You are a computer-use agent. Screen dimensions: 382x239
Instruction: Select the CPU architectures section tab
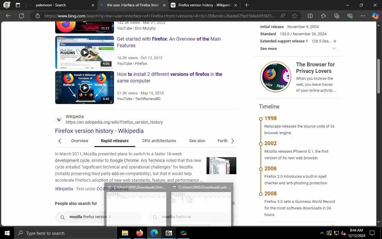click(159, 141)
